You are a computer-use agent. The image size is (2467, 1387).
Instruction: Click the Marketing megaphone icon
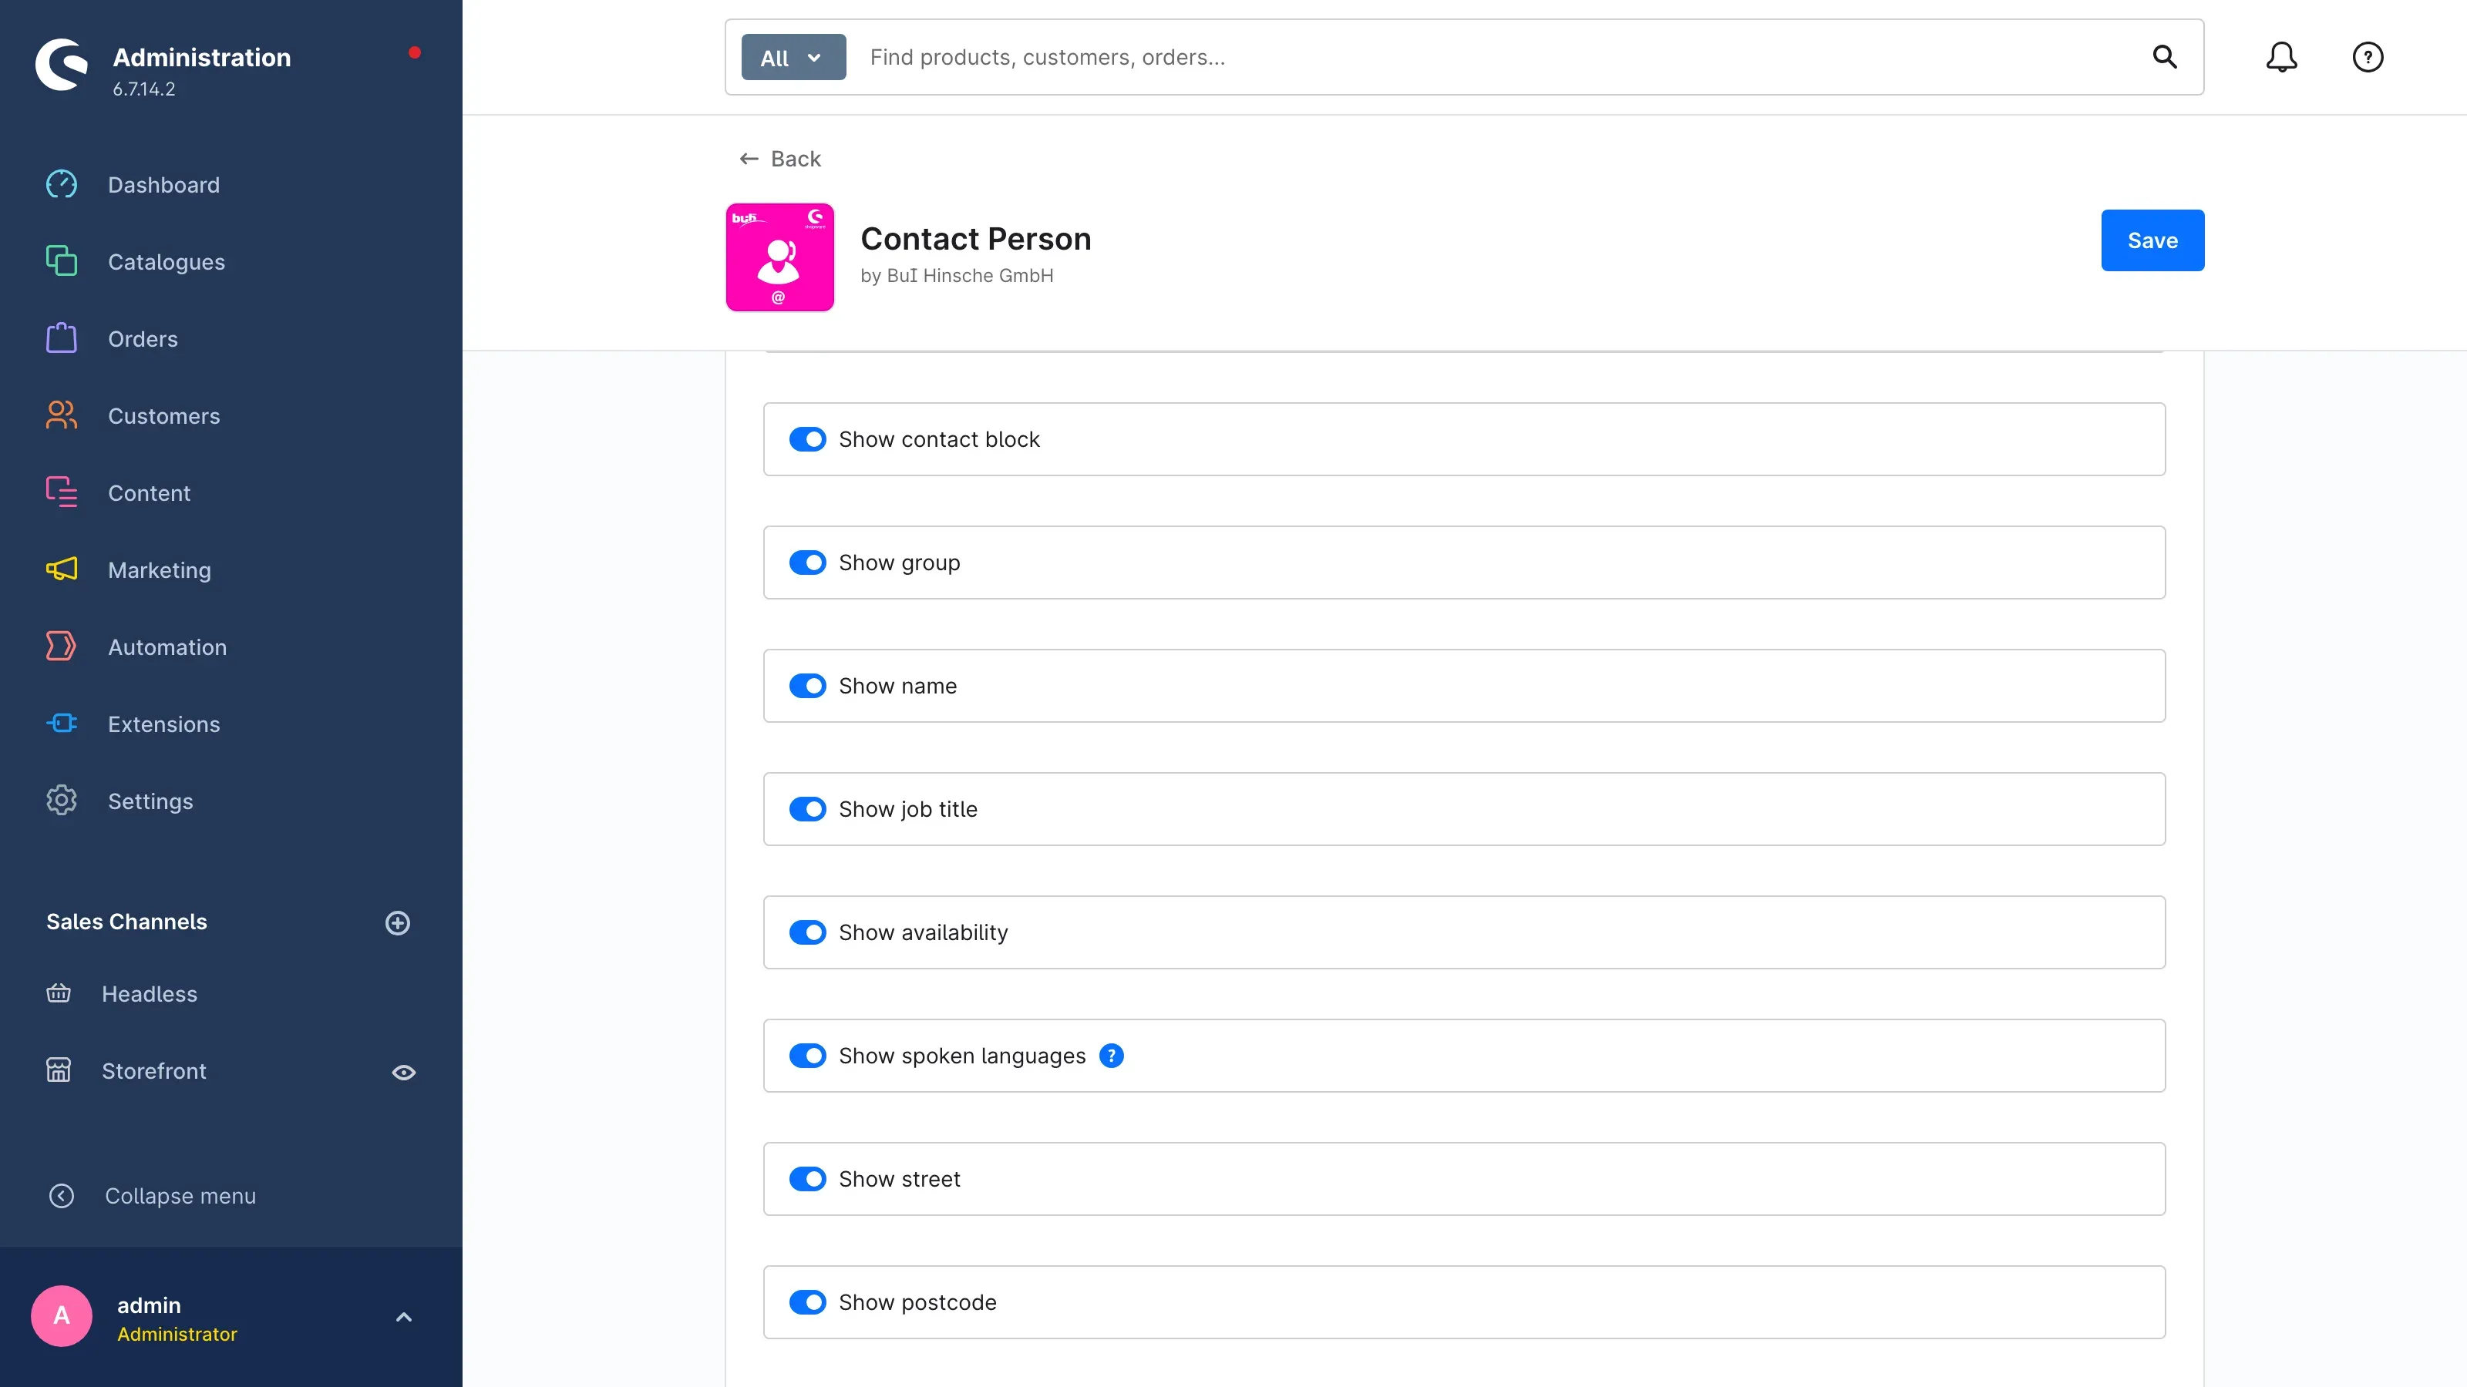(x=62, y=569)
